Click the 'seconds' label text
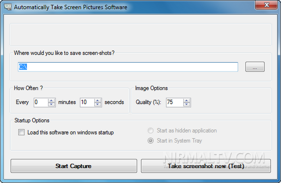 click(x=114, y=102)
